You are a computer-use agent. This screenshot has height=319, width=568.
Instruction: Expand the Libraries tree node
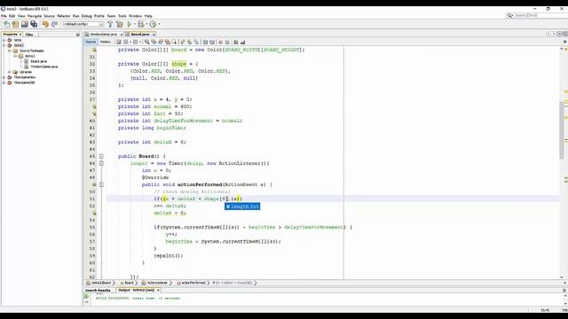coord(10,72)
